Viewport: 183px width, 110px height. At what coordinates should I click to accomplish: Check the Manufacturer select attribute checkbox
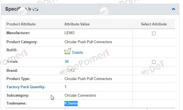pyautogui.click(x=154, y=33)
